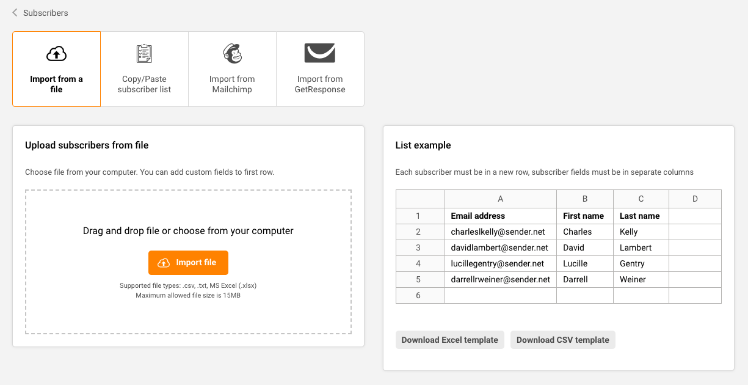
Task: Go back to Subscribers page
Action: click(x=45, y=13)
